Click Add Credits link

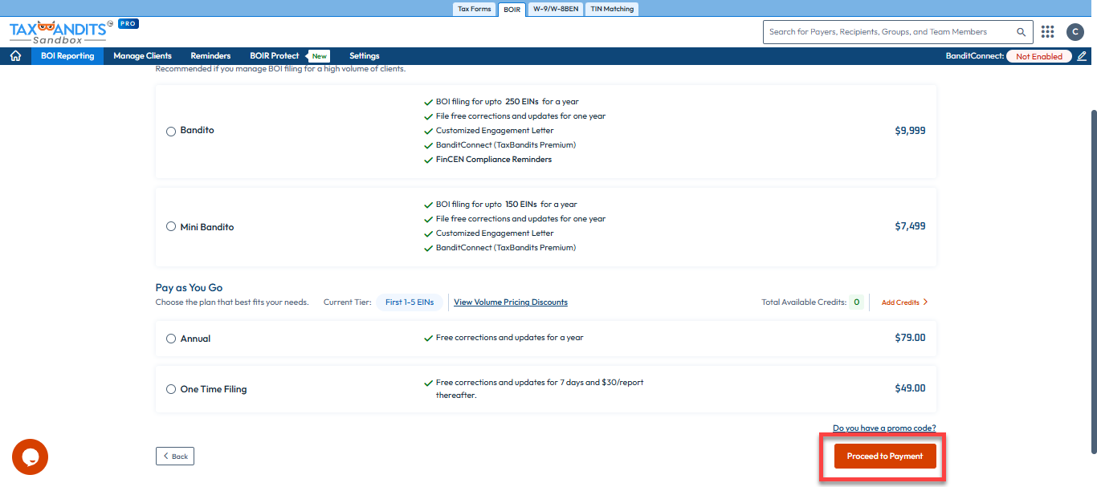tap(904, 302)
